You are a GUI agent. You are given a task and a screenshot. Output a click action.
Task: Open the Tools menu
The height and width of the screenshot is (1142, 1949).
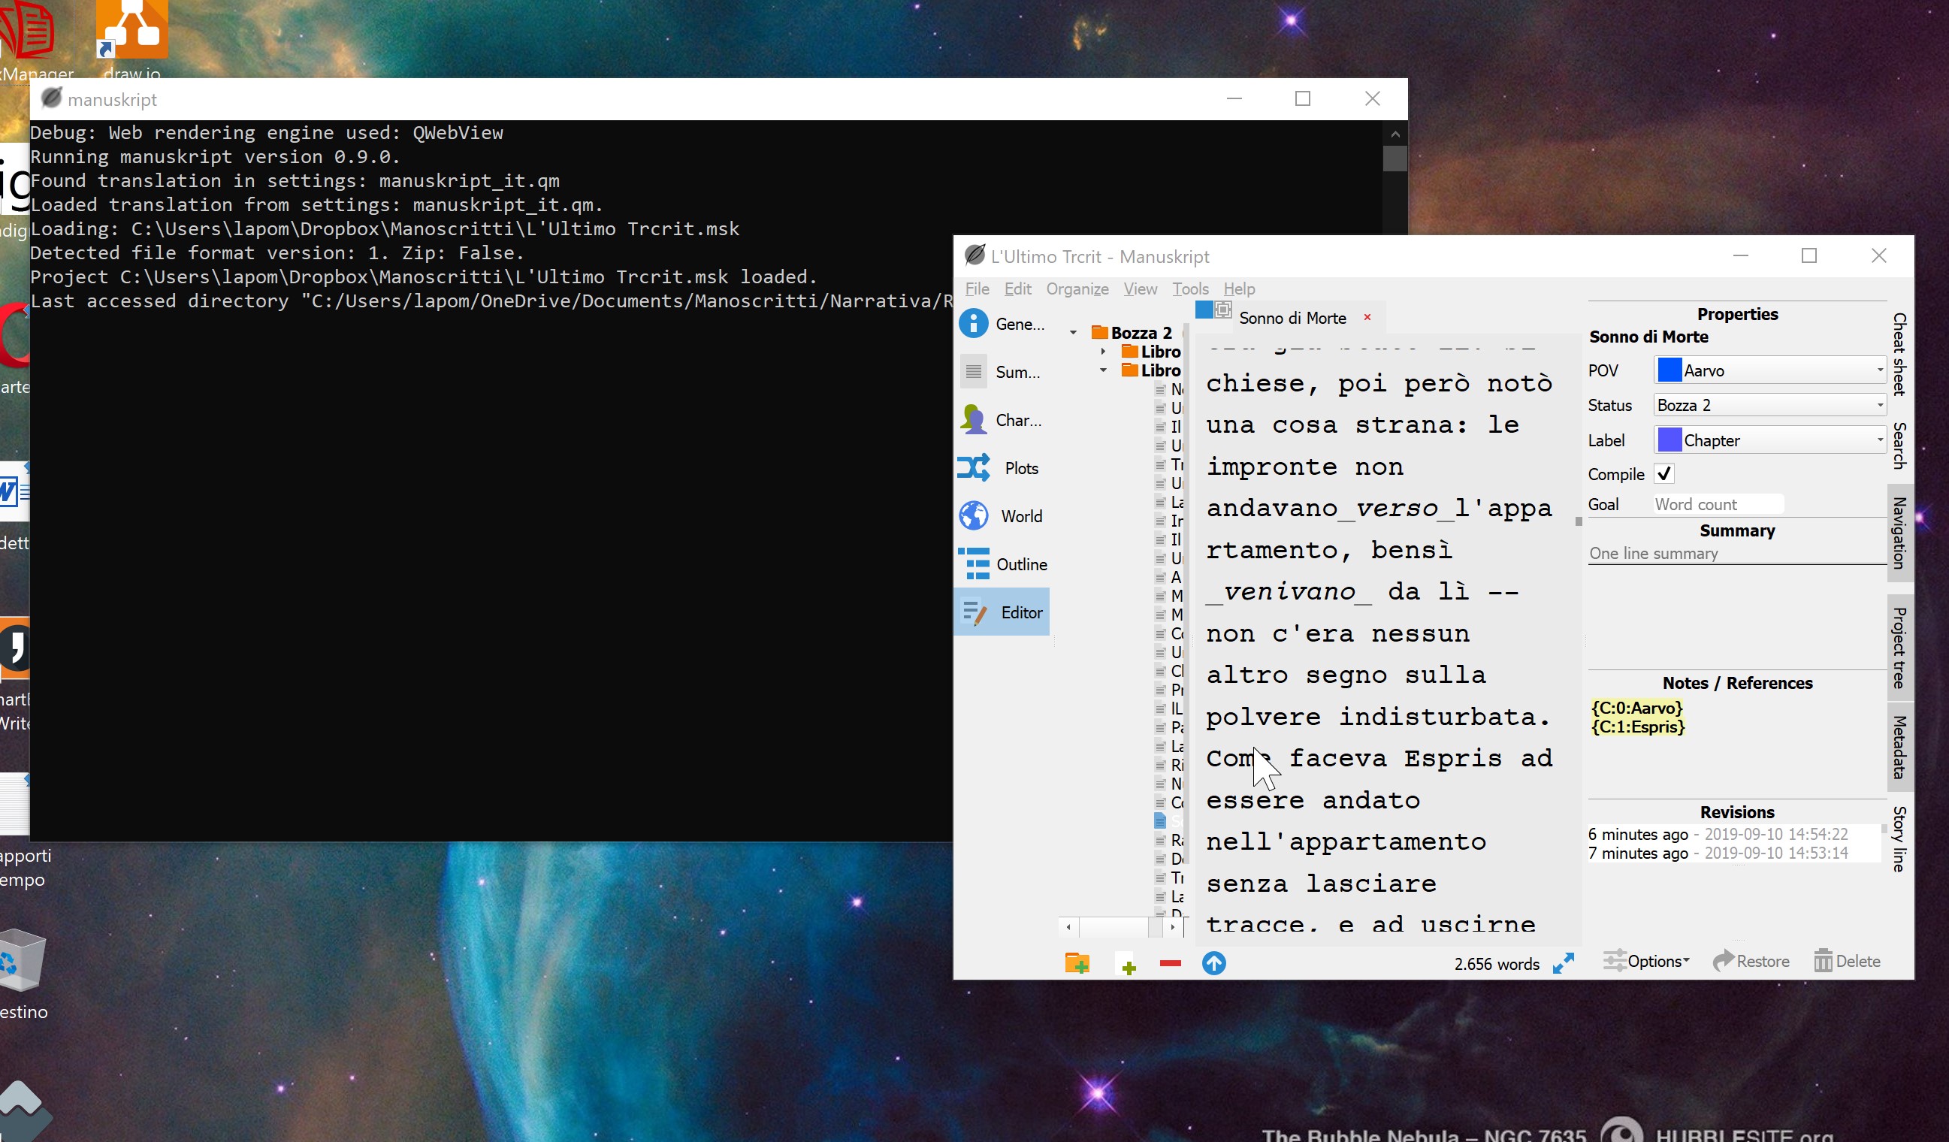1190,289
